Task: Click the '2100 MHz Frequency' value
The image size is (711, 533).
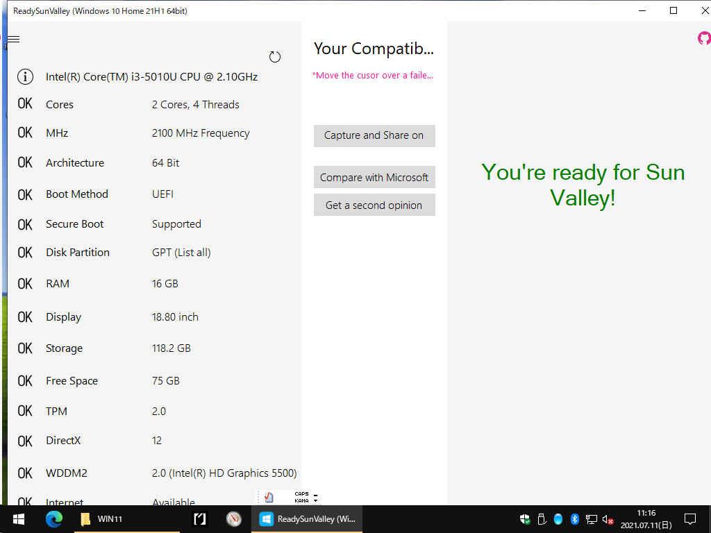Action: (x=201, y=133)
